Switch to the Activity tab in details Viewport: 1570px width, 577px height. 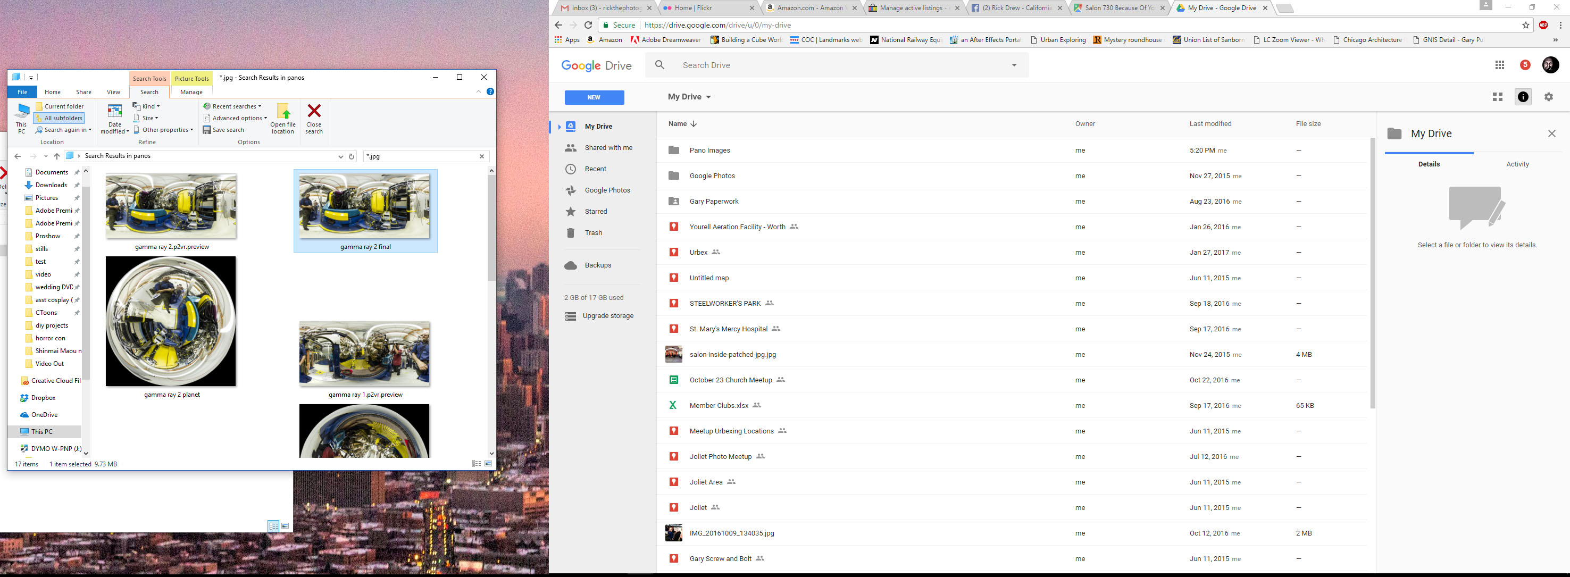1517,164
